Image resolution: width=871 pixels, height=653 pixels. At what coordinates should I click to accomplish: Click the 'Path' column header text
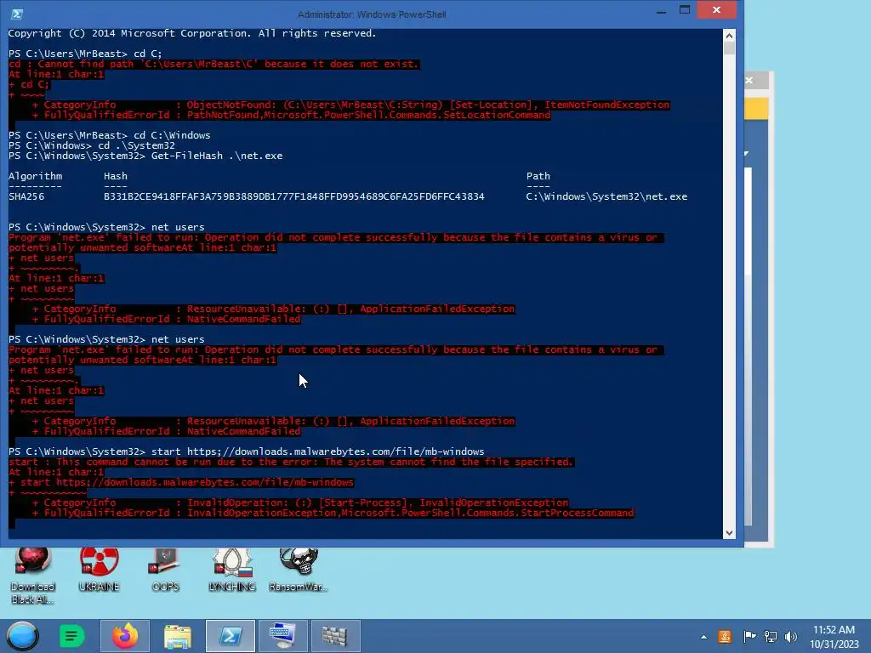538,176
